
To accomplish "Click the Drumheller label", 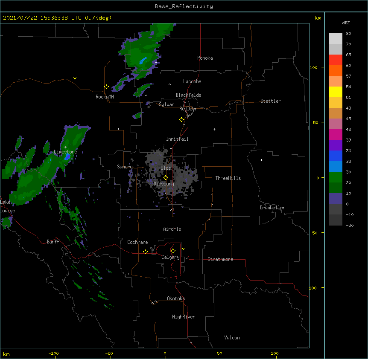I will point(272,208).
